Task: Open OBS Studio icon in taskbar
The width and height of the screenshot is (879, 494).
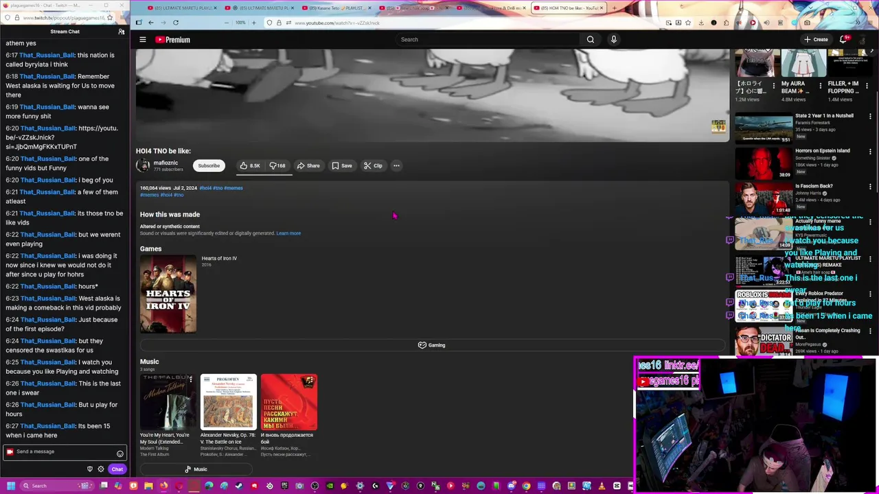Action: [x=314, y=486]
